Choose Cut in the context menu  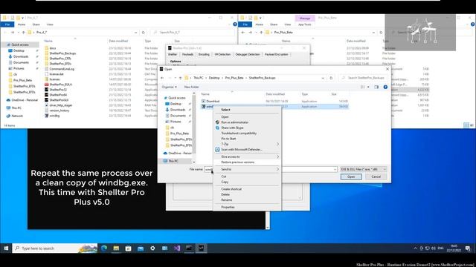coord(224,177)
